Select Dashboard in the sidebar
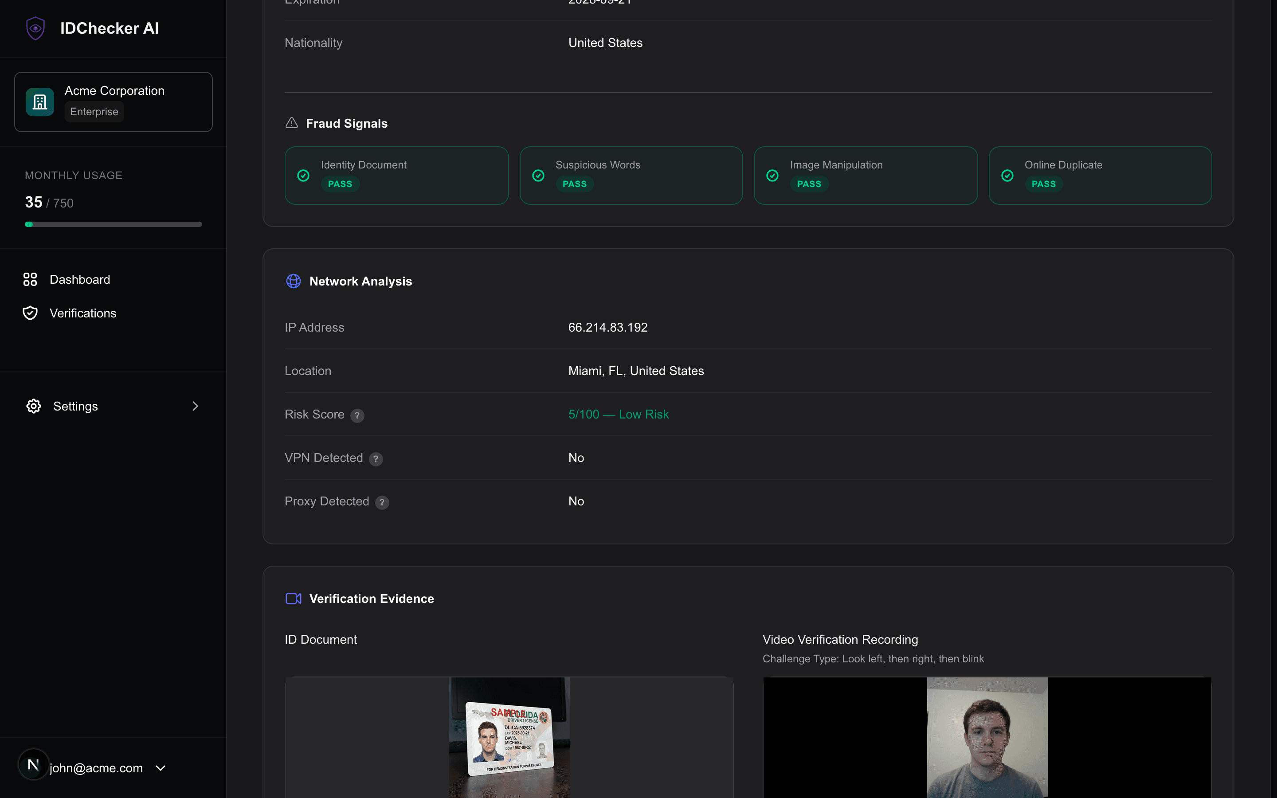1277x798 pixels. (80, 279)
